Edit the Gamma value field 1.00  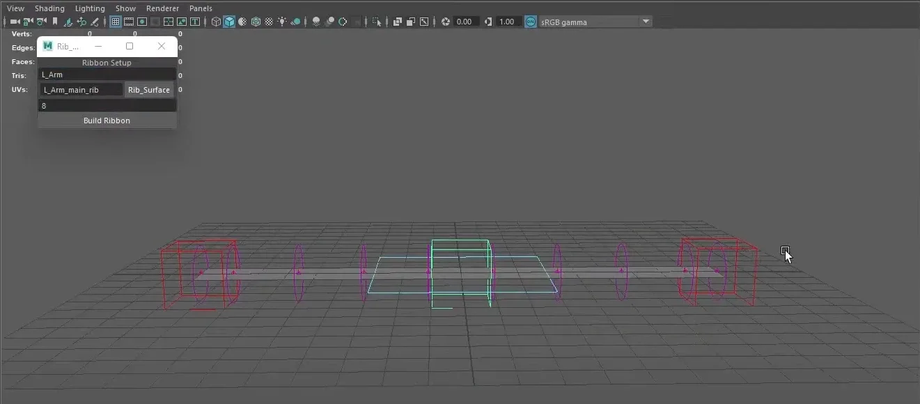[508, 22]
